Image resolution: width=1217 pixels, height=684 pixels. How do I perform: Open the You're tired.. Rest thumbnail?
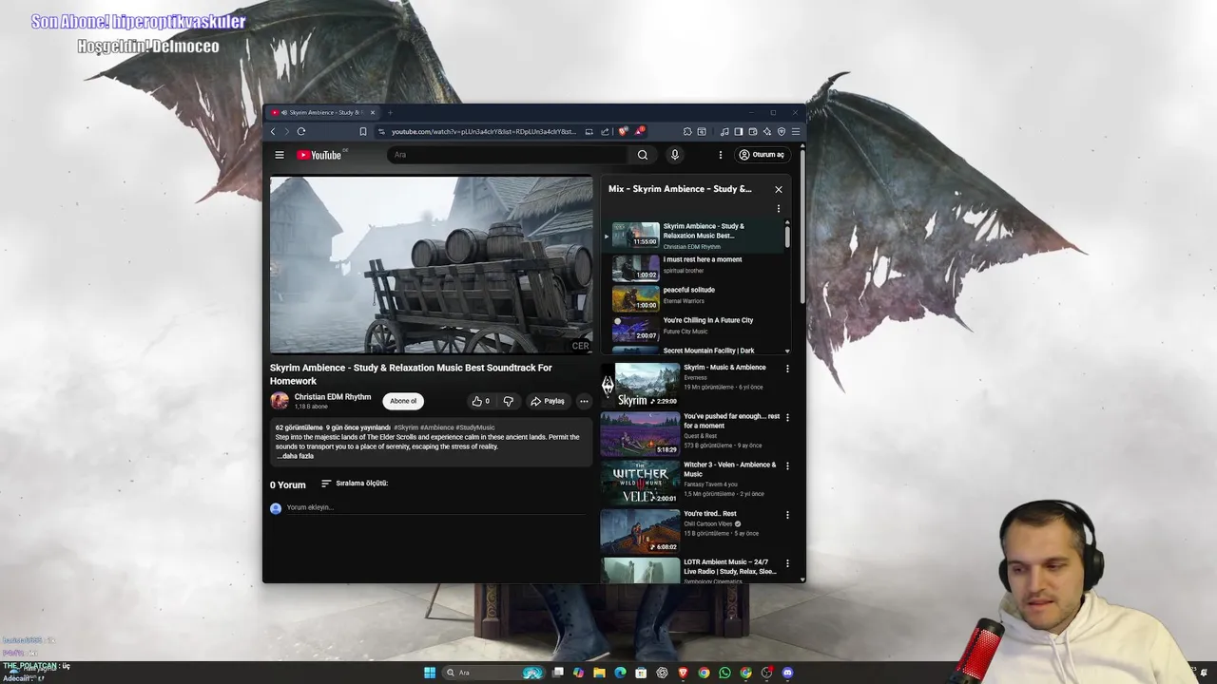tap(640, 531)
